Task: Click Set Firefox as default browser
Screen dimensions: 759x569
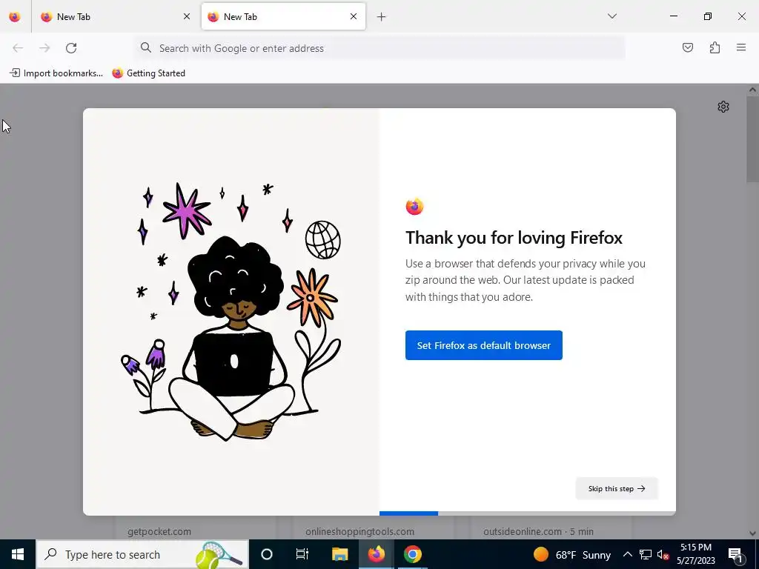Action: 483,345
